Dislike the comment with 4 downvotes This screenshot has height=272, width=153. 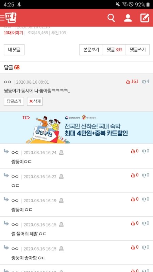[146, 82]
